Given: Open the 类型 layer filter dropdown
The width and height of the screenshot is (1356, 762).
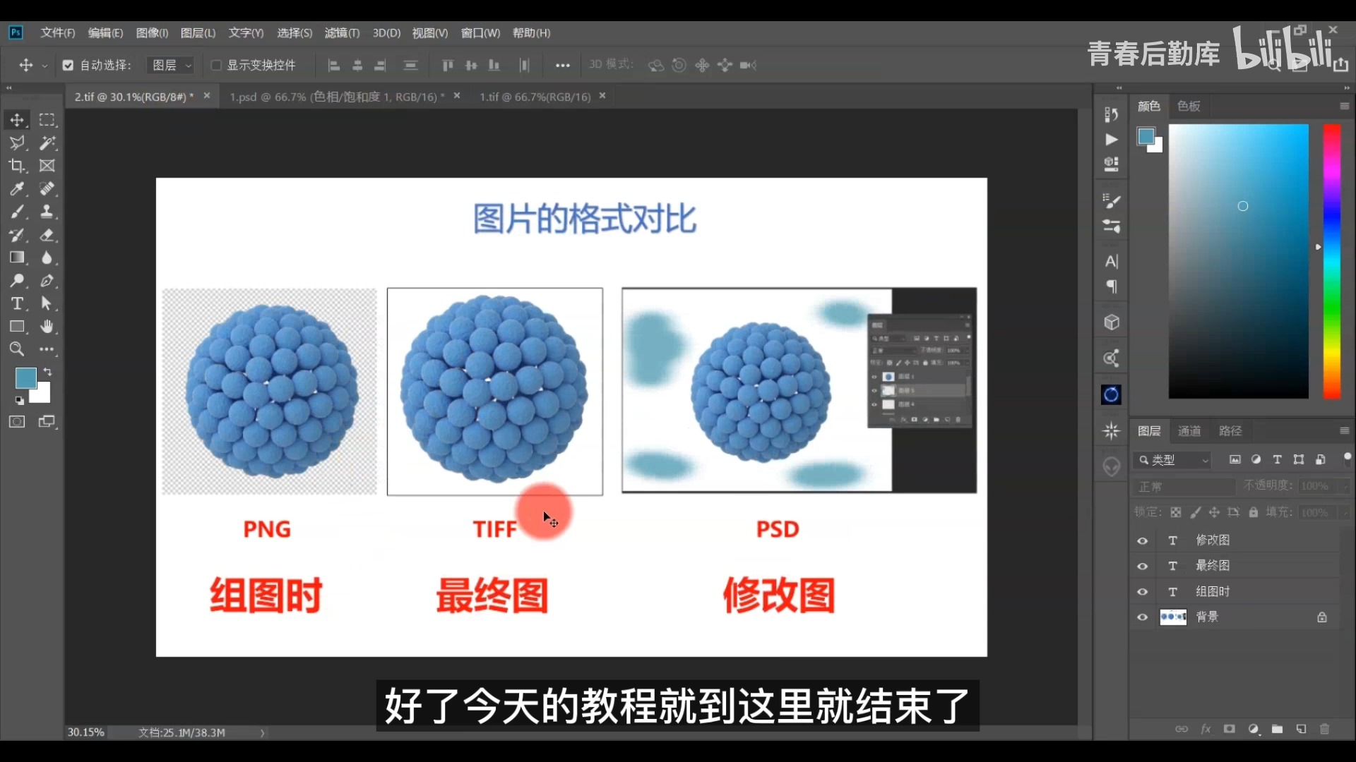Looking at the screenshot, I should tap(1172, 460).
